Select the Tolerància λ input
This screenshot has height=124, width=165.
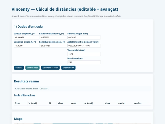click(x=84, y=54)
